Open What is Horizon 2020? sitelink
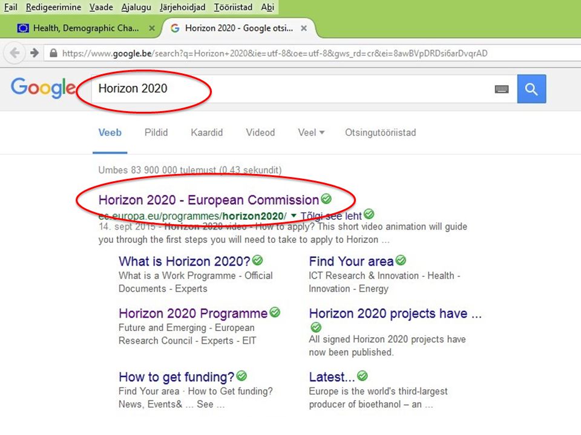 (185, 261)
